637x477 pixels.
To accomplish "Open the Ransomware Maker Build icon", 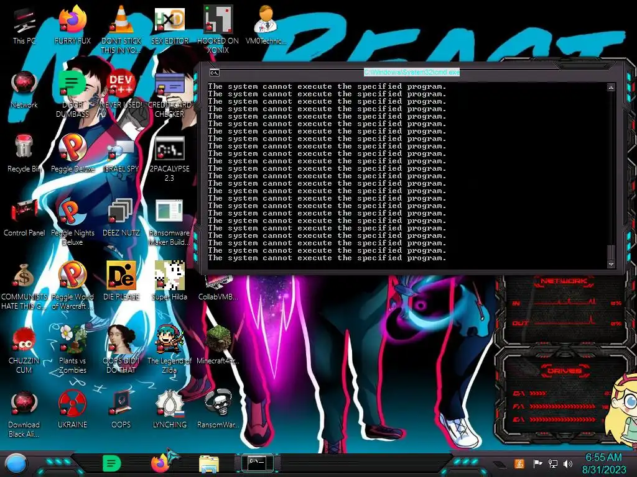I will tap(169, 222).
